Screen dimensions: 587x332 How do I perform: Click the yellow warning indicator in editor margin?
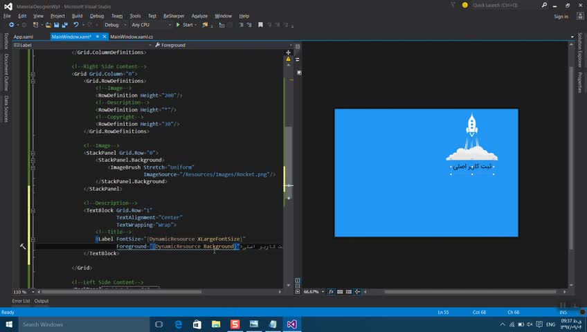point(288,59)
